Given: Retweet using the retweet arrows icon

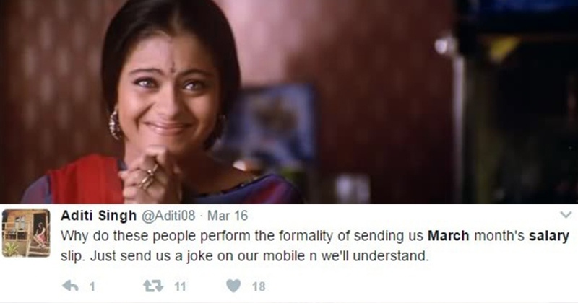Looking at the screenshot, I should click(x=153, y=286).
